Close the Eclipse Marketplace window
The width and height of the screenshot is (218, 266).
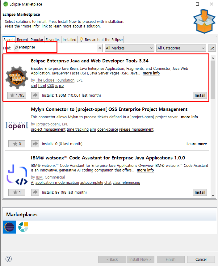click(x=212, y=4)
